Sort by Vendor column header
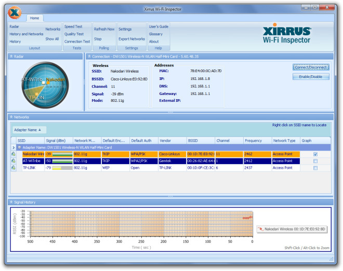Image resolution: width=343 pixels, height=271 pixels. click(173, 141)
